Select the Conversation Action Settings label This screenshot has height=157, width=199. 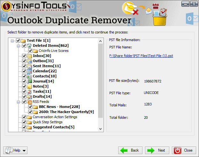[x=55, y=117]
